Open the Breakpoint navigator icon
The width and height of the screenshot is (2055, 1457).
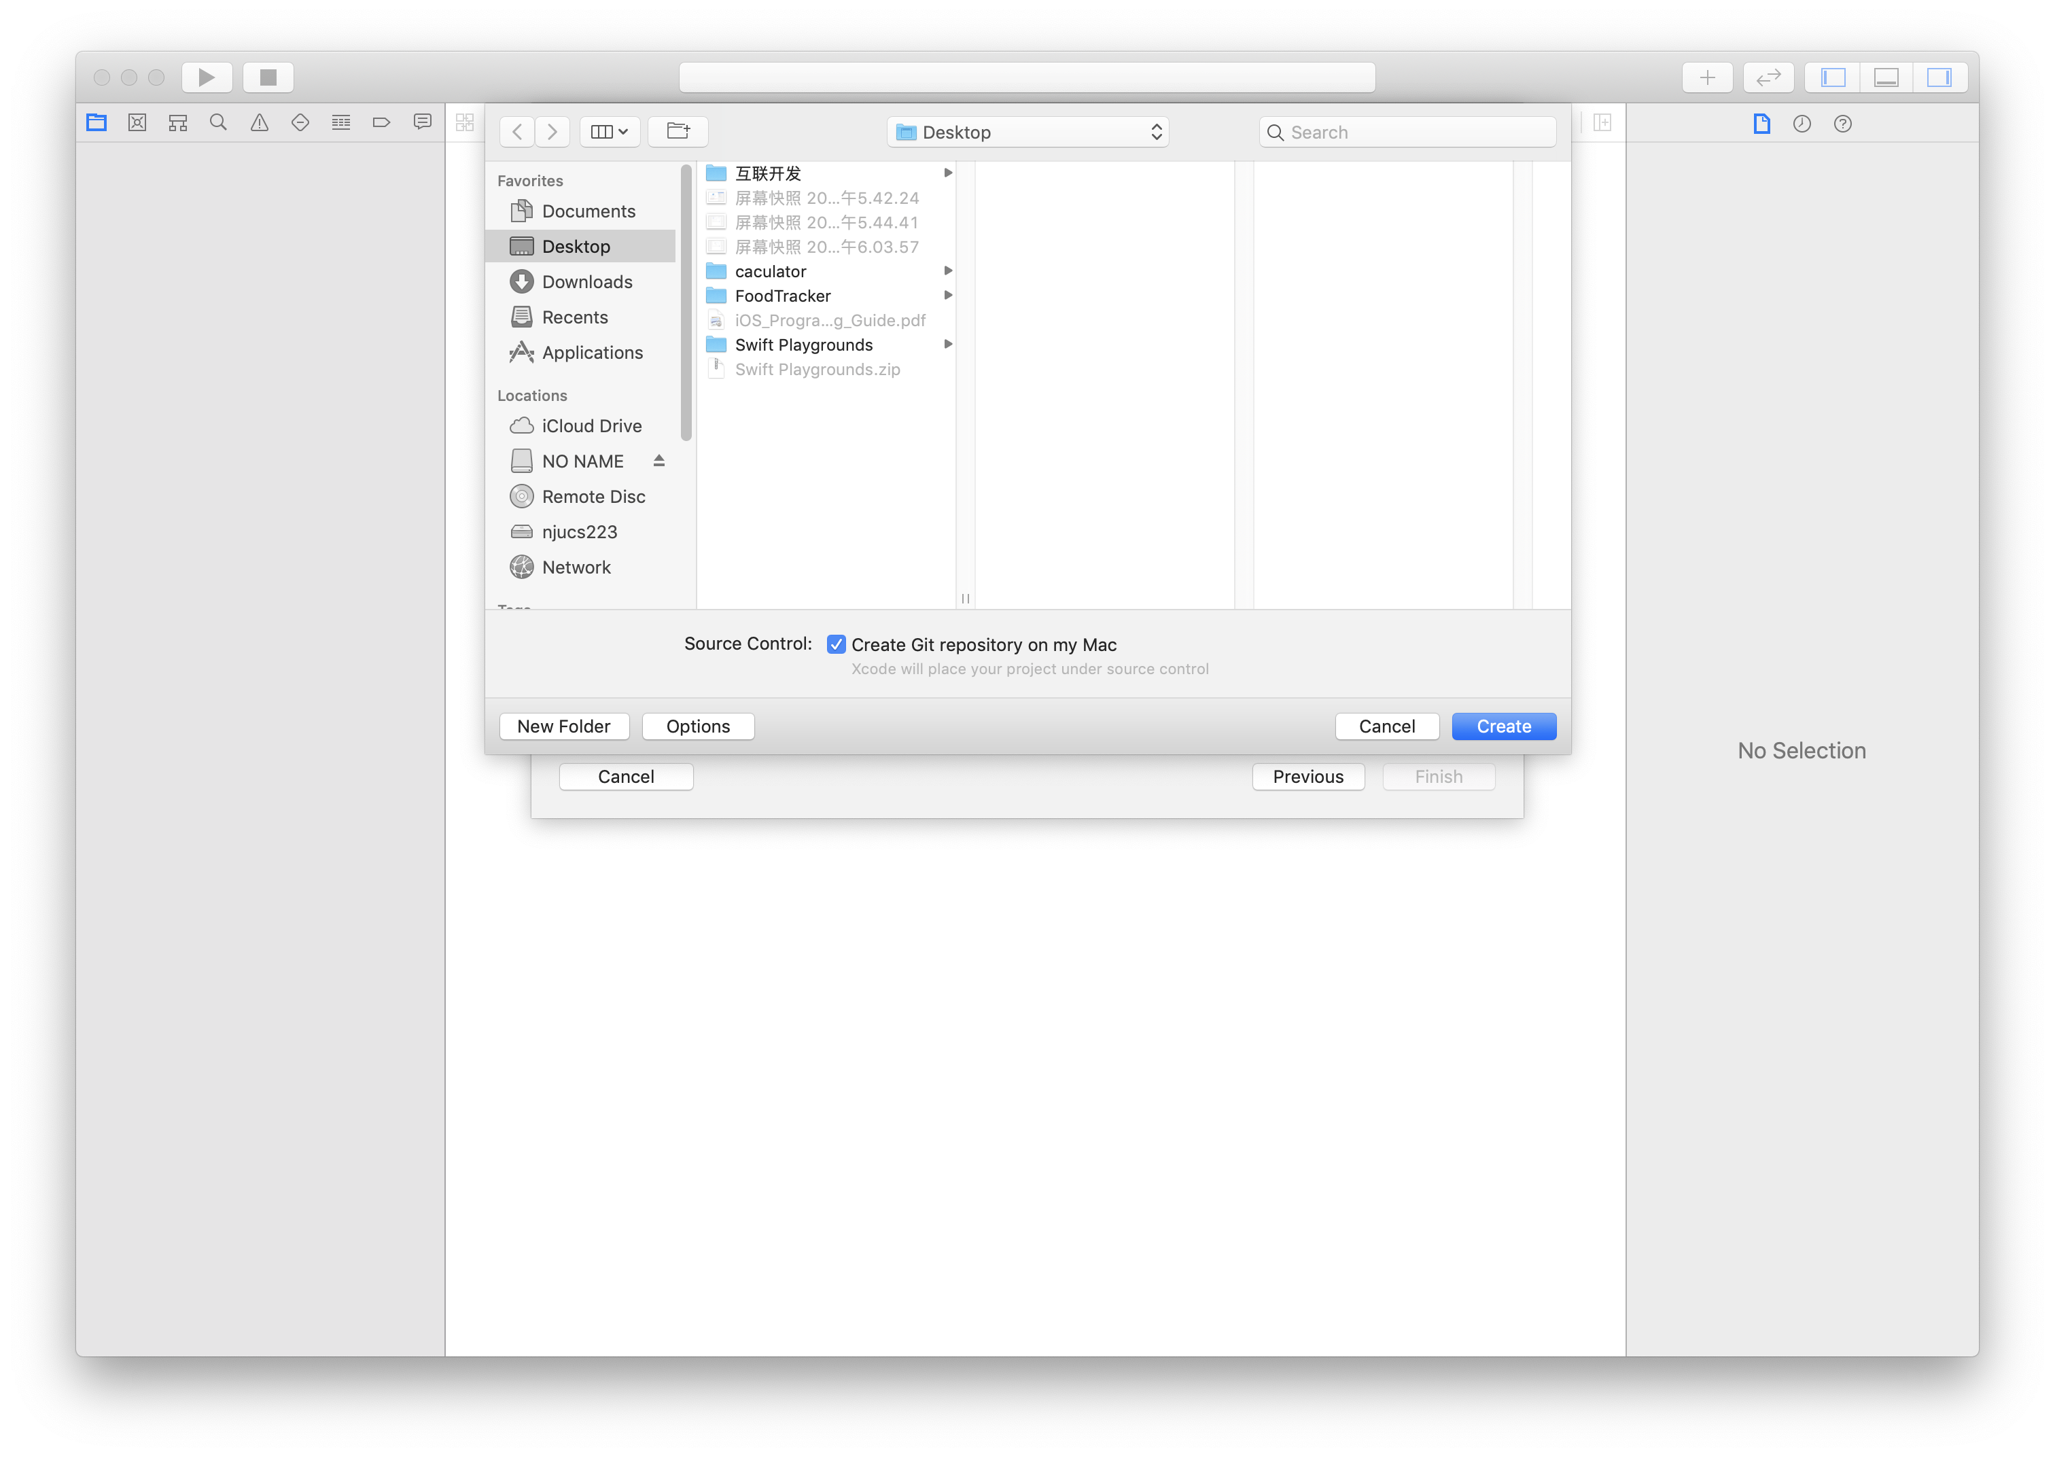click(x=381, y=123)
